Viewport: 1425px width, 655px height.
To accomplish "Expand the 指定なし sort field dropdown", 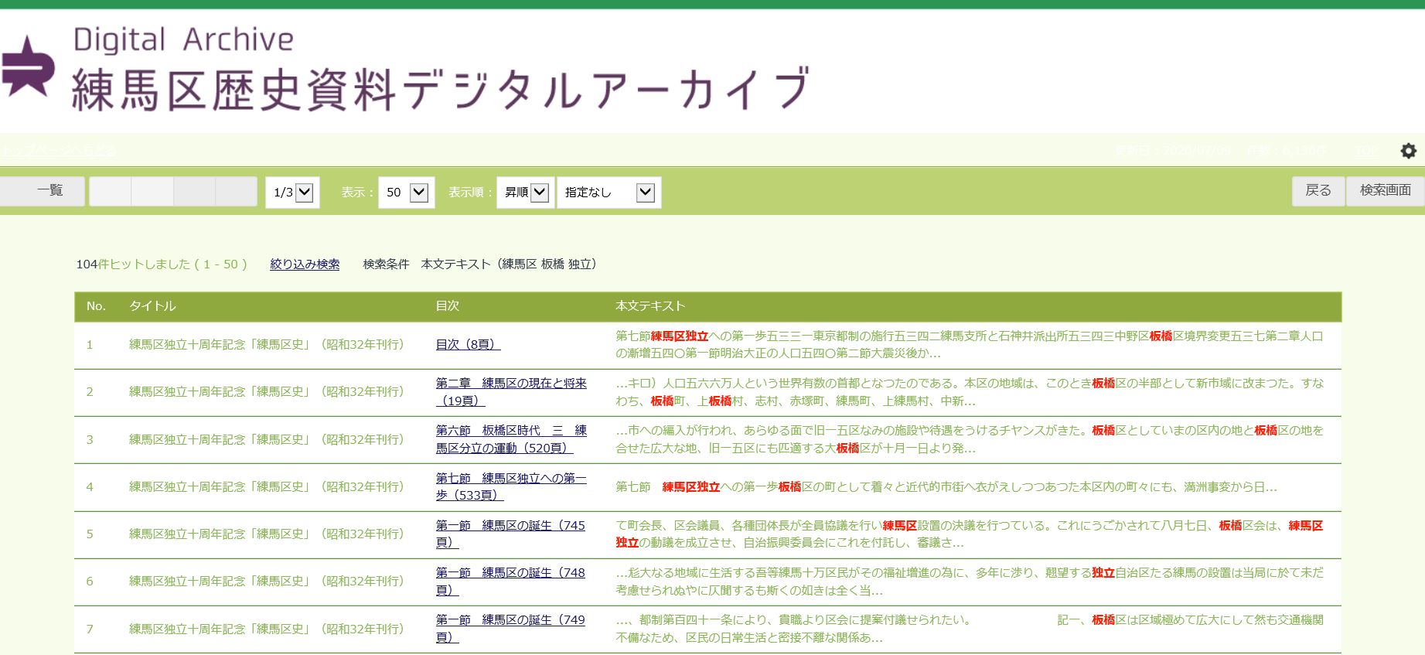I will [609, 193].
